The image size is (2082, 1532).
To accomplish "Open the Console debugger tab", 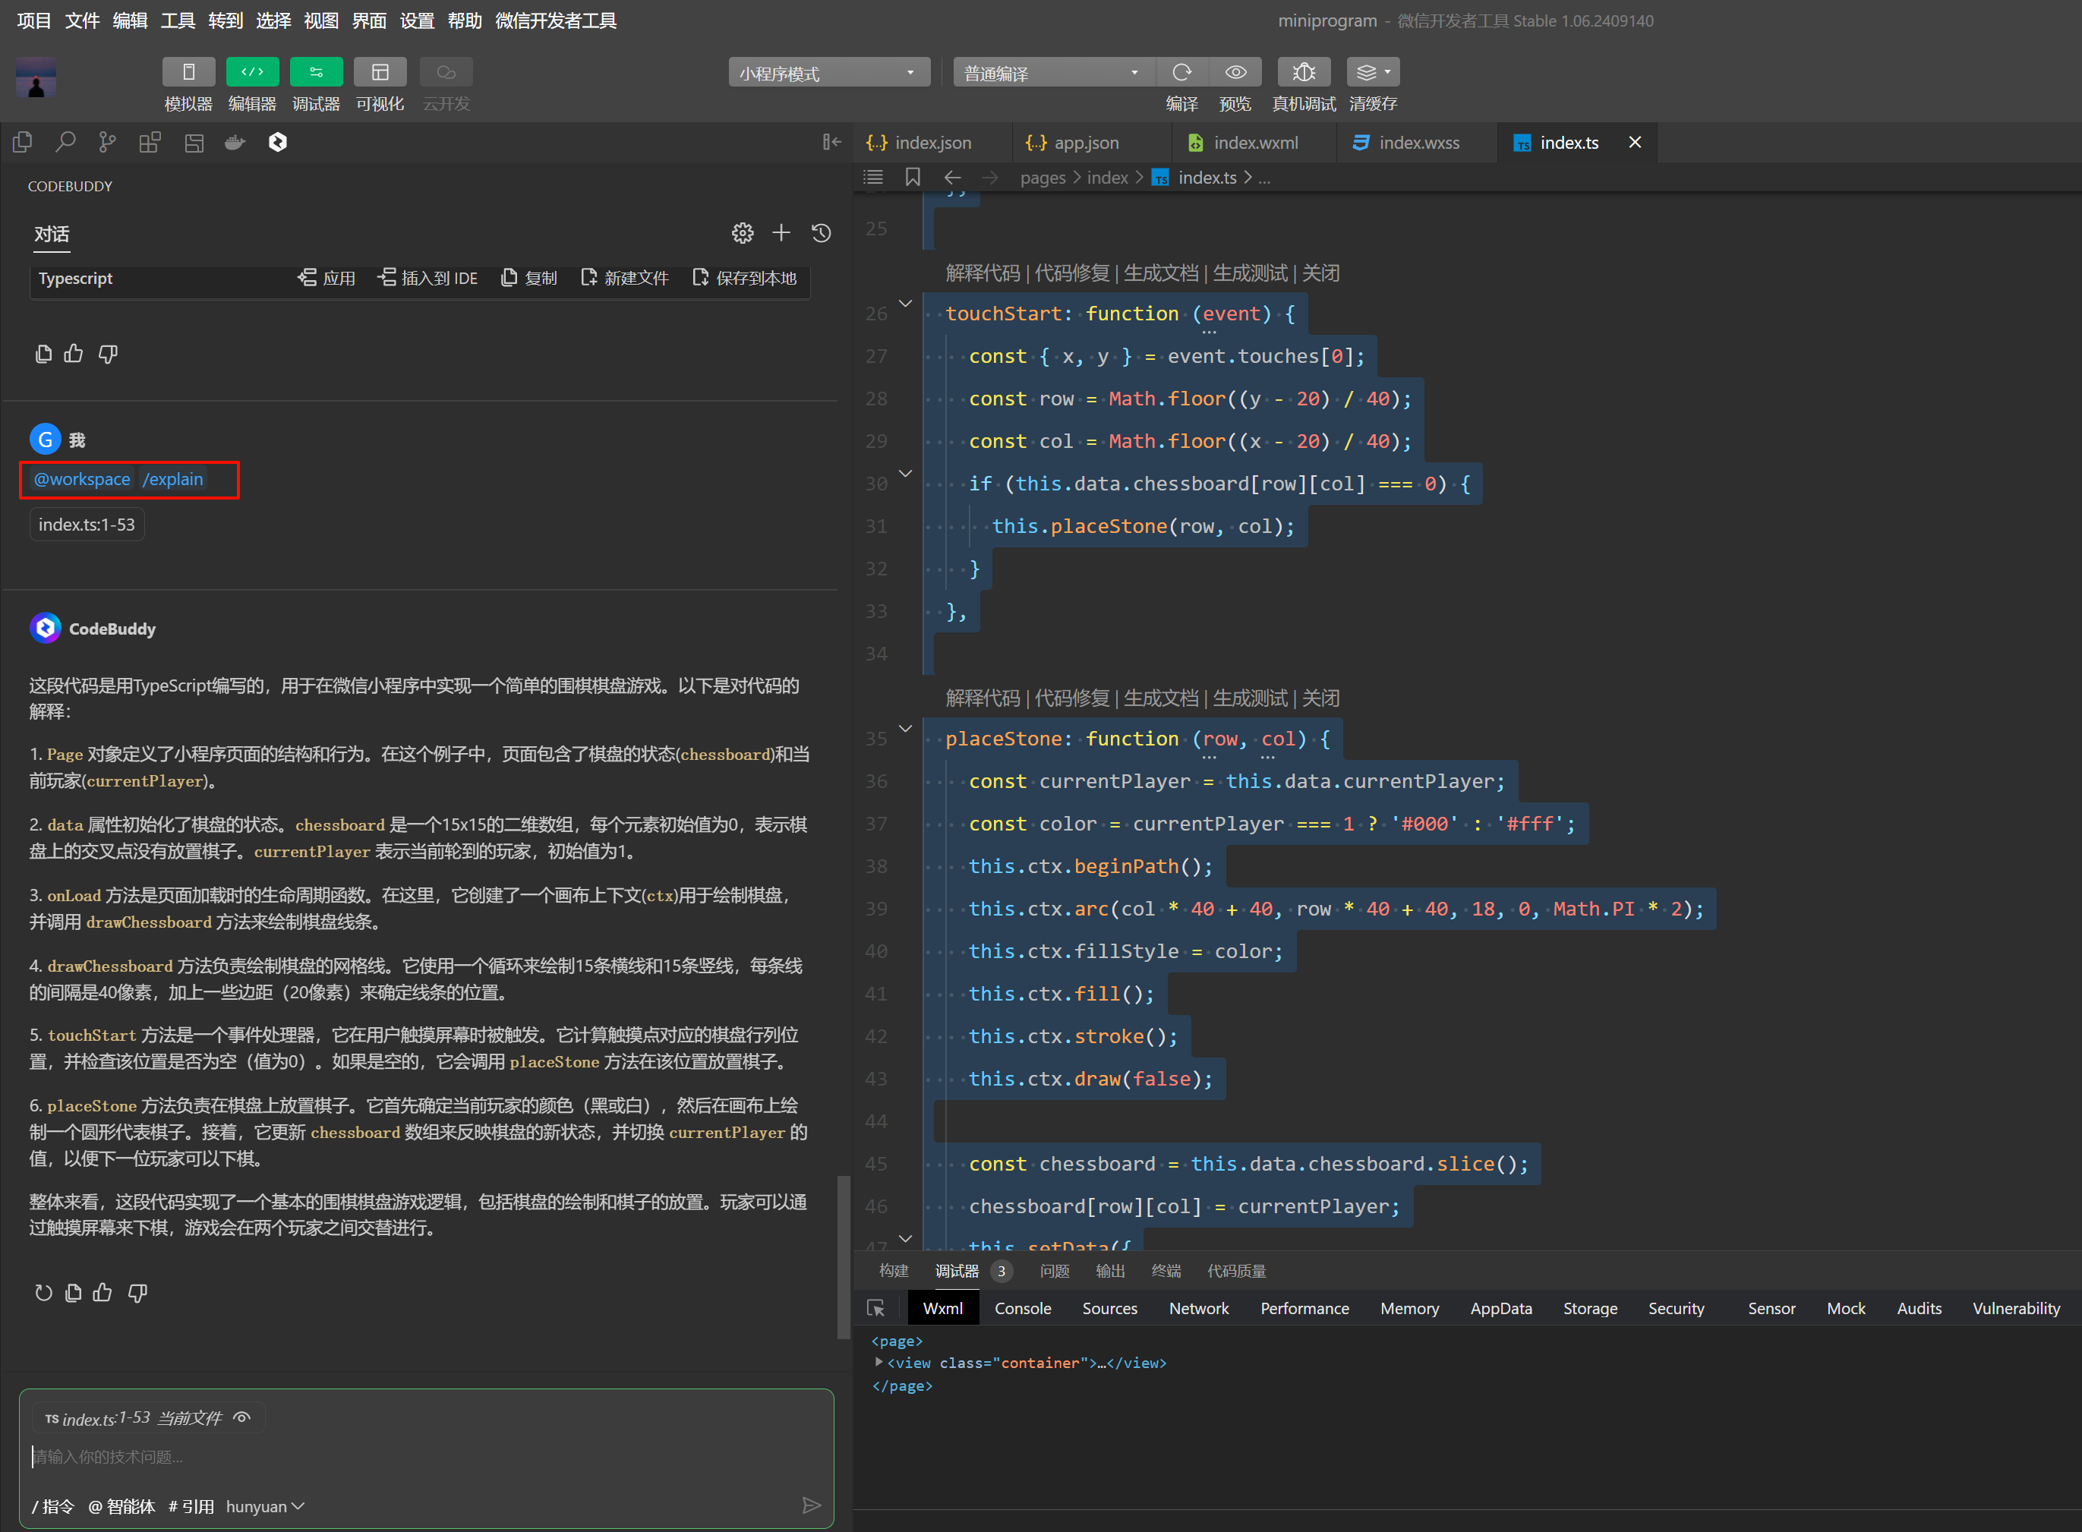I will click(1022, 1309).
